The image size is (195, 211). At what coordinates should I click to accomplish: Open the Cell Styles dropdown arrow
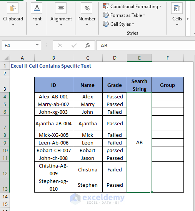click(x=133, y=24)
